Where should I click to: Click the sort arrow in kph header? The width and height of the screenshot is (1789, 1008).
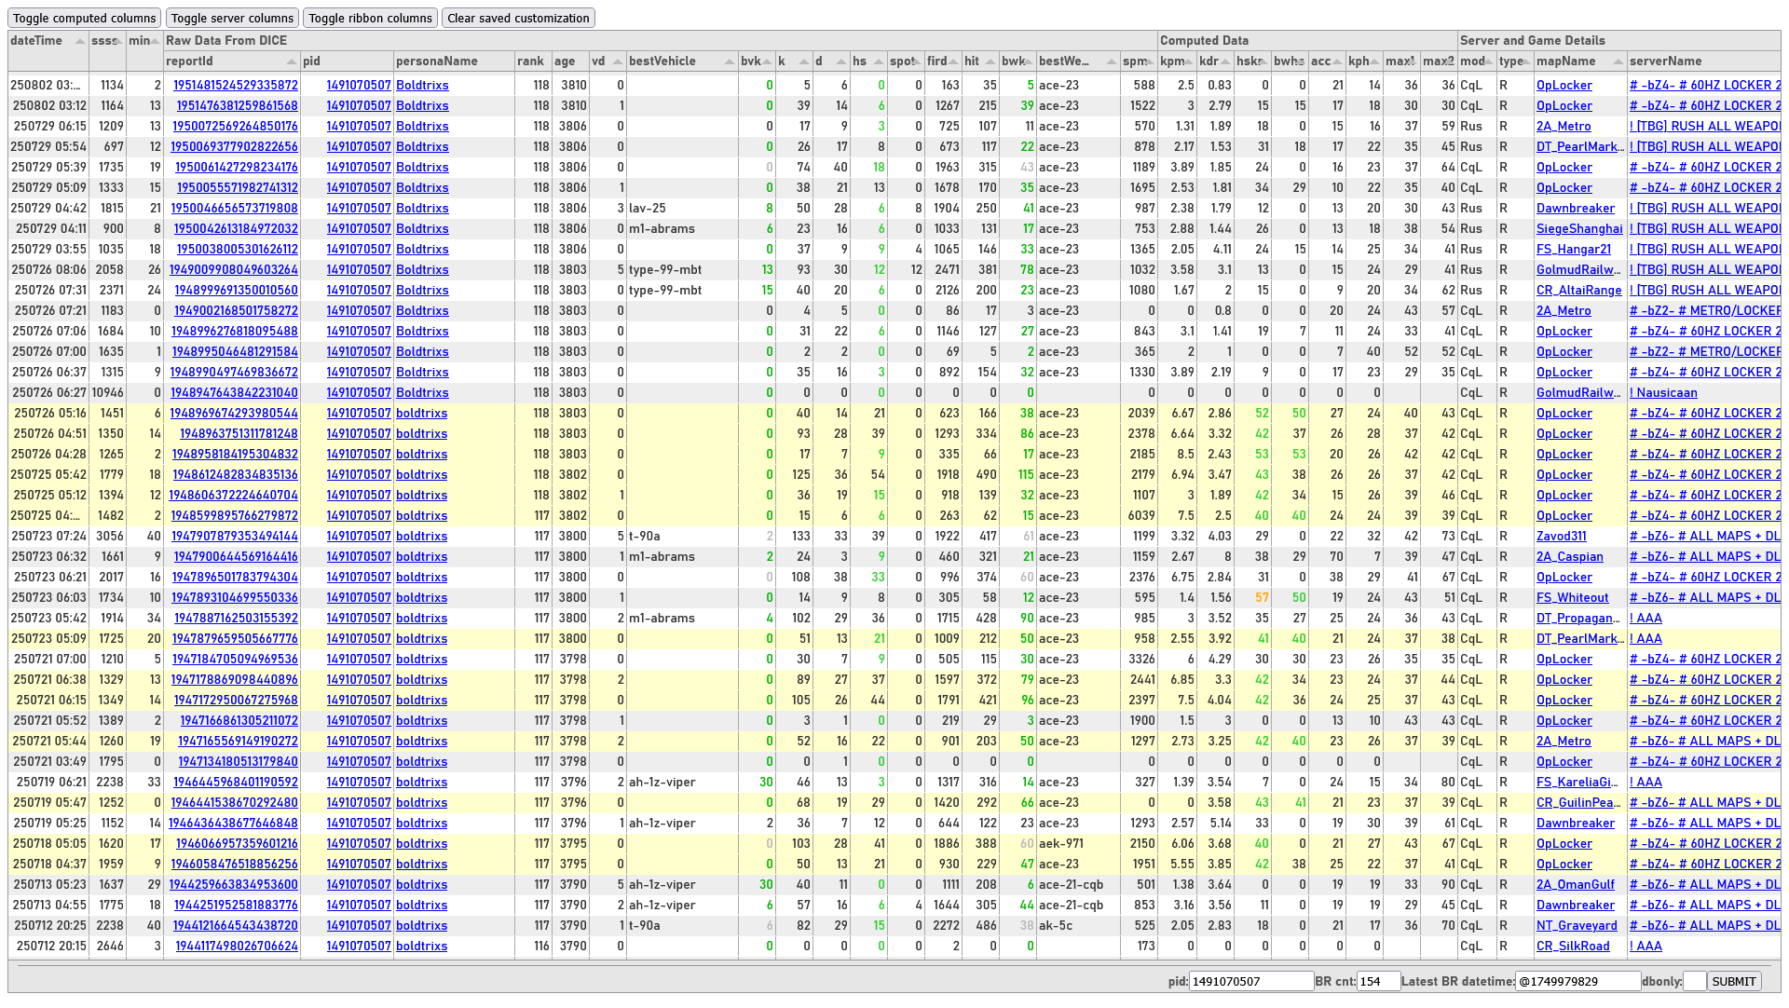click(1375, 61)
